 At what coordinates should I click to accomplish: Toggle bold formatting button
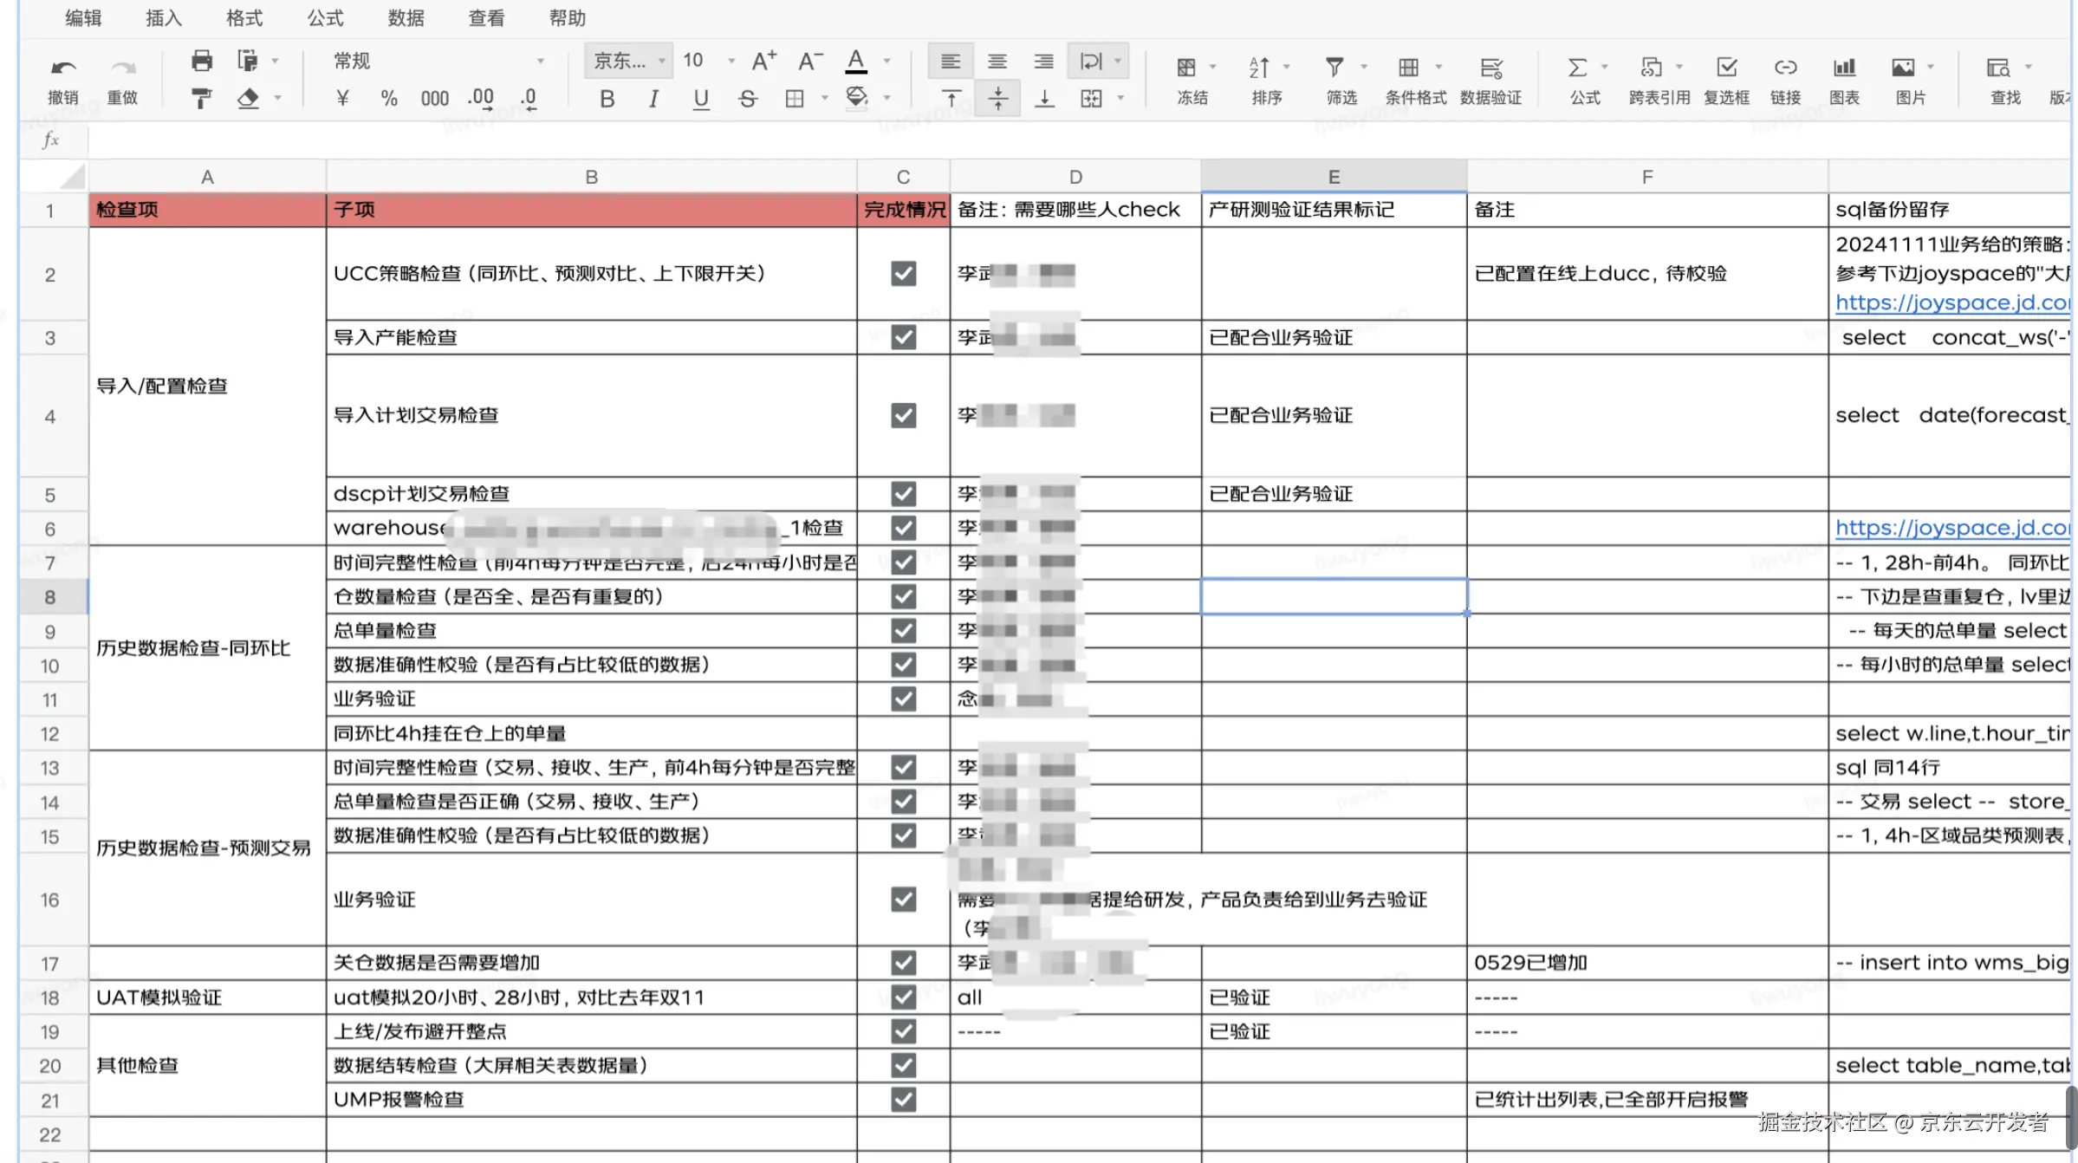coord(607,99)
